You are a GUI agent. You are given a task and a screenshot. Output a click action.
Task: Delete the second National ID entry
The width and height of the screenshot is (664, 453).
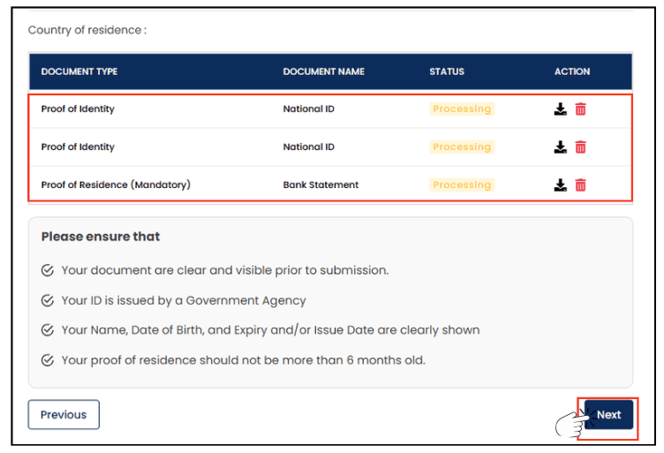[x=581, y=147]
